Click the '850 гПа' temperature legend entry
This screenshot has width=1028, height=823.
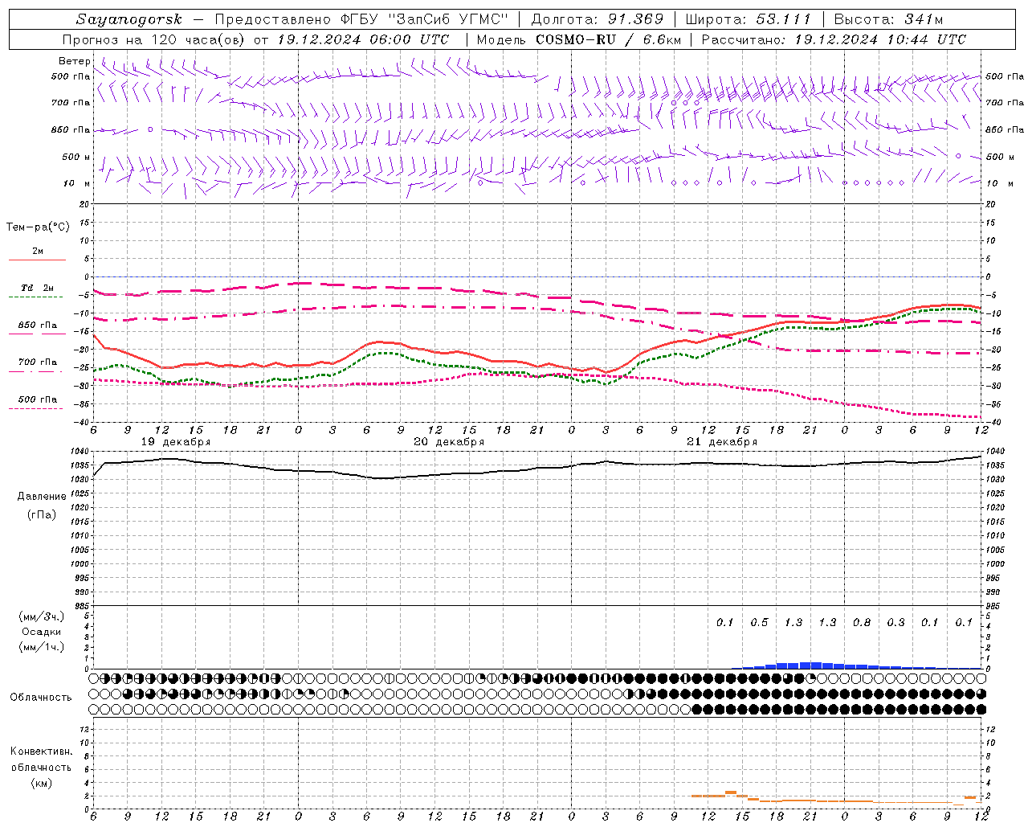click(x=38, y=326)
